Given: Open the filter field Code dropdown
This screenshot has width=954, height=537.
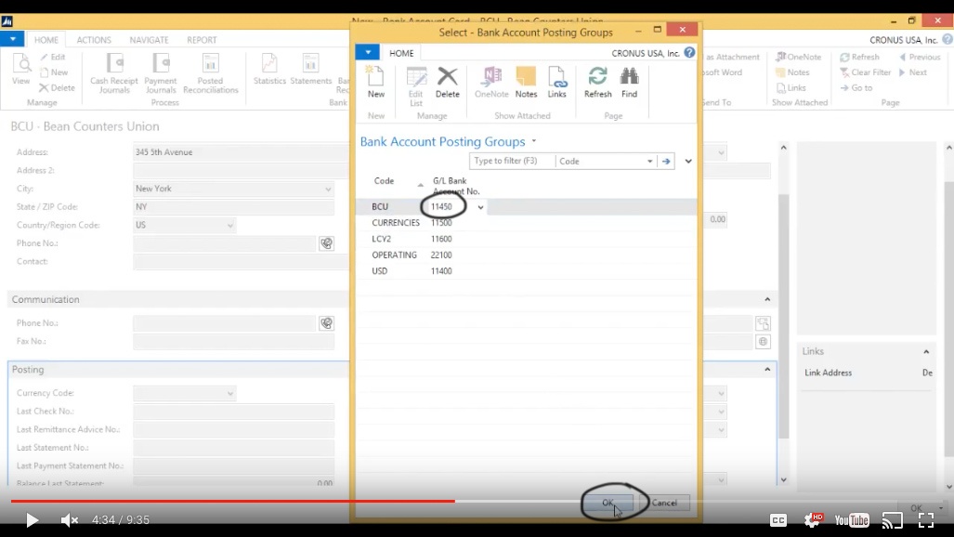Looking at the screenshot, I should 650,162.
